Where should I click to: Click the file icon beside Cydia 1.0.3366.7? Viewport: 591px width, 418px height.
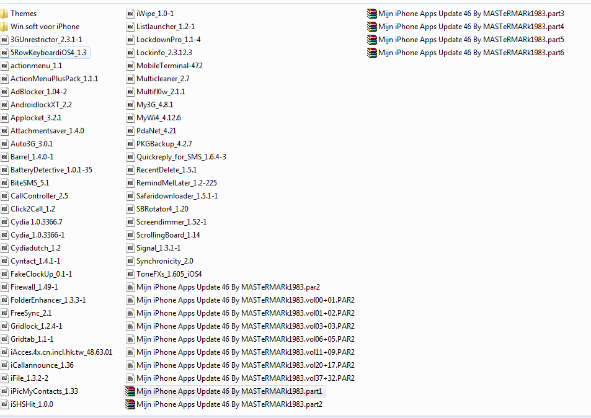click(4, 222)
